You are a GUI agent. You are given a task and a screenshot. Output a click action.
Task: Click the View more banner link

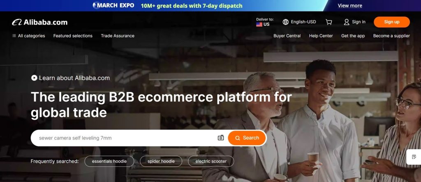click(x=350, y=6)
